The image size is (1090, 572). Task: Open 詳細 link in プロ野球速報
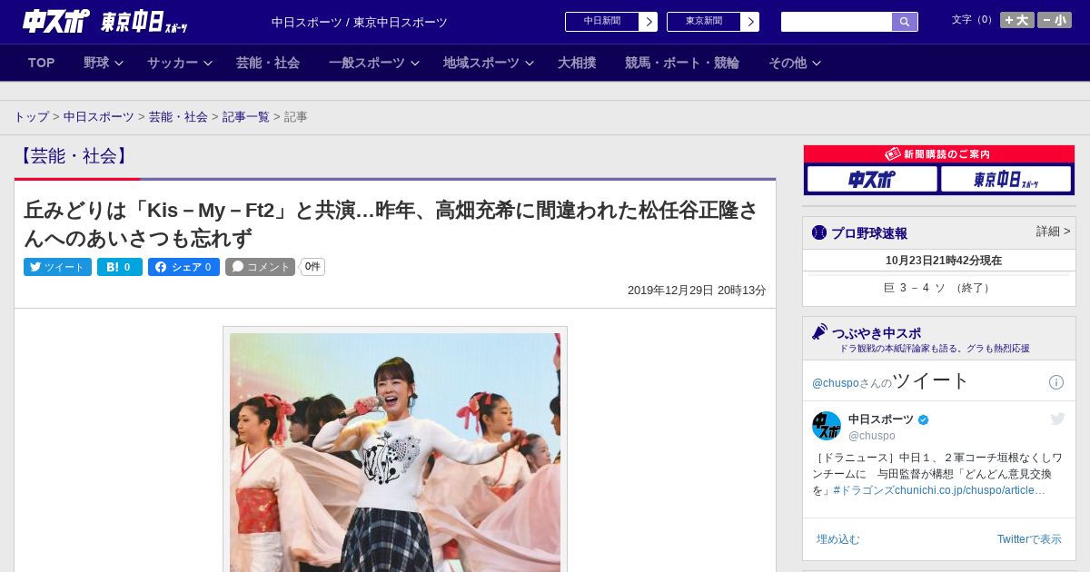pos(1053,232)
